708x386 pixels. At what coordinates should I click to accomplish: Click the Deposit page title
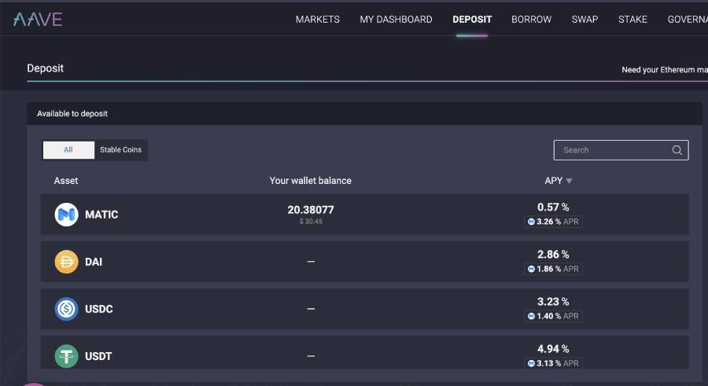tap(45, 68)
